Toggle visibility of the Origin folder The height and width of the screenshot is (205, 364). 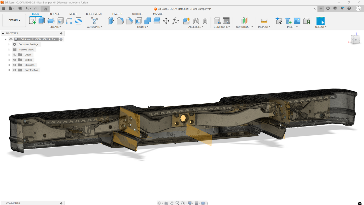(15, 55)
